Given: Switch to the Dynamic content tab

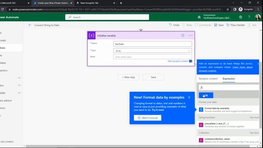Looking at the screenshot, I should pyautogui.click(x=208, y=79).
